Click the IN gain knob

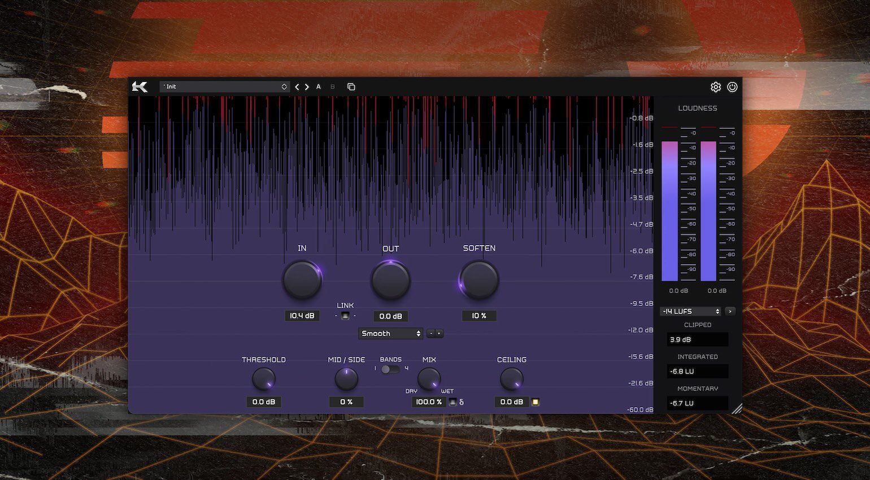(x=302, y=280)
